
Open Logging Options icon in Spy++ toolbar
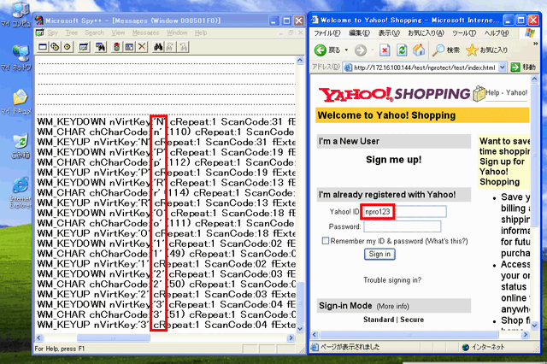tap(129, 47)
